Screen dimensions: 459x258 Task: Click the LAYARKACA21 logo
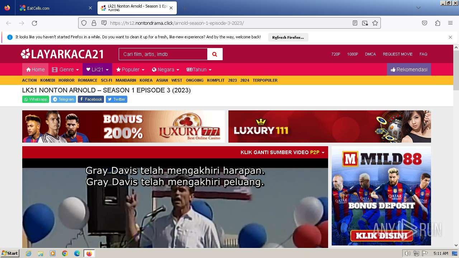(x=62, y=54)
